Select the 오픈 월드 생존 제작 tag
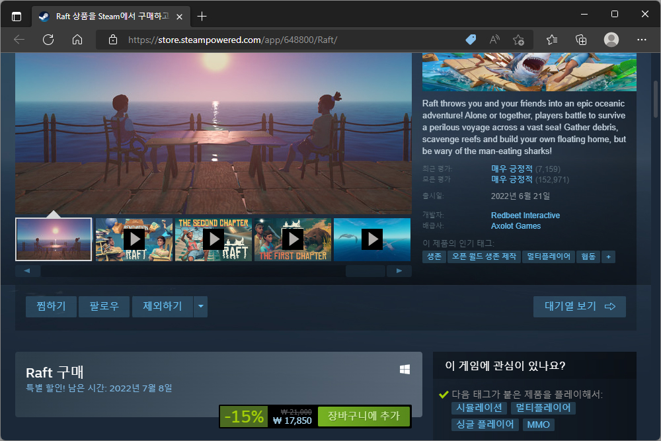Image resolution: width=661 pixels, height=441 pixels. click(484, 257)
